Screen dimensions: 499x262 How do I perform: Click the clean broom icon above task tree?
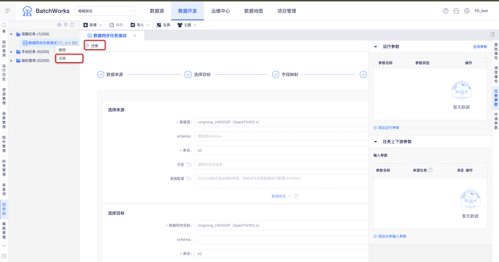coord(59,25)
